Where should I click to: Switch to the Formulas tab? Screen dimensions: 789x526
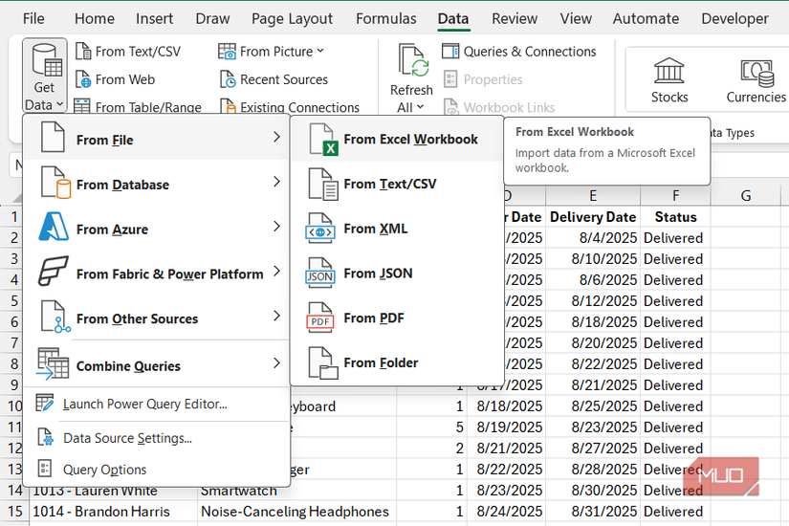pos(386,18)
